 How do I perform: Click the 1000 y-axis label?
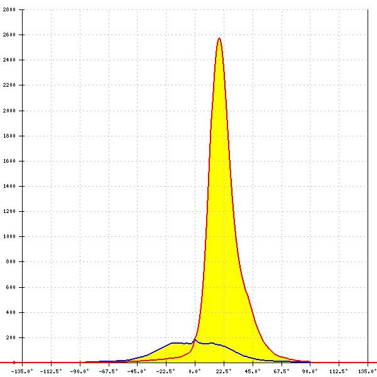click(9, 236)
